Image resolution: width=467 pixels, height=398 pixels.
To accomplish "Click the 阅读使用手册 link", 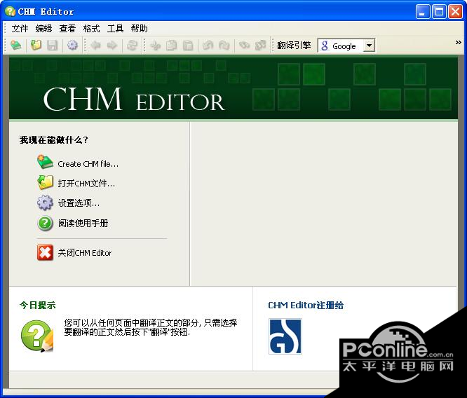I will (x=83, y=224).
